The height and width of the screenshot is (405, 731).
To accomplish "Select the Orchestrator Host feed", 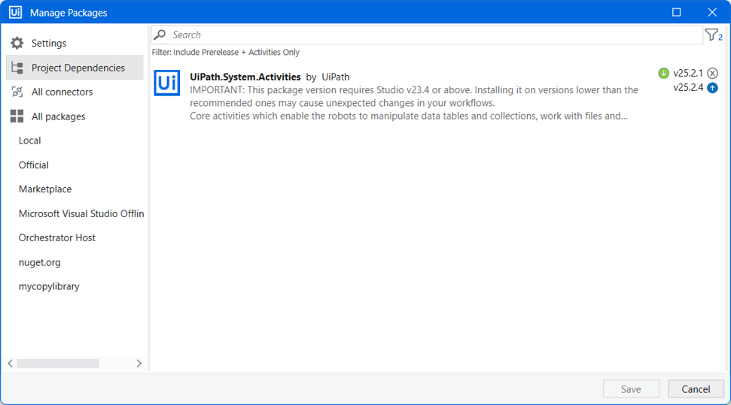I will [x=57, y=237].
